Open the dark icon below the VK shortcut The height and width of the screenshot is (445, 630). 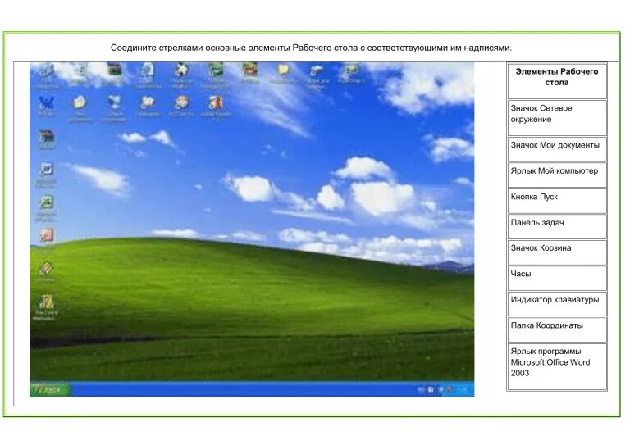47,137
